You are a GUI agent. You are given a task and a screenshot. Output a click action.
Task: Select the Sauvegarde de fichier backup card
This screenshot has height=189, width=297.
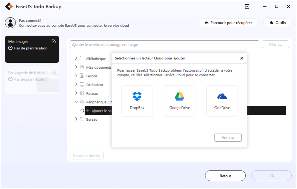click(x=32, y=80)
